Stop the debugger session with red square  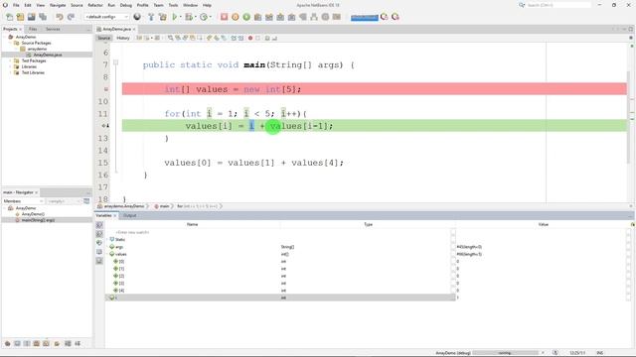point(224,17)
